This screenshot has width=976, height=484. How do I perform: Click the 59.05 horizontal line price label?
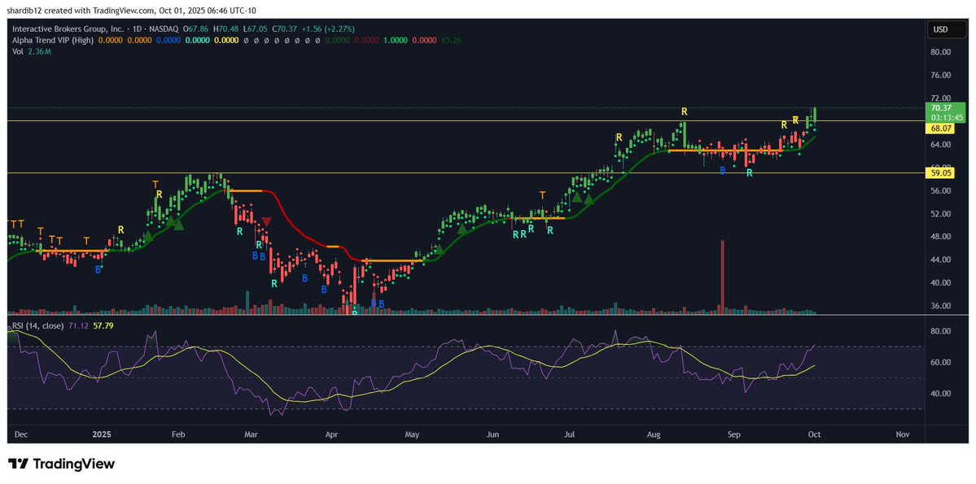click(x=940, y=172)
